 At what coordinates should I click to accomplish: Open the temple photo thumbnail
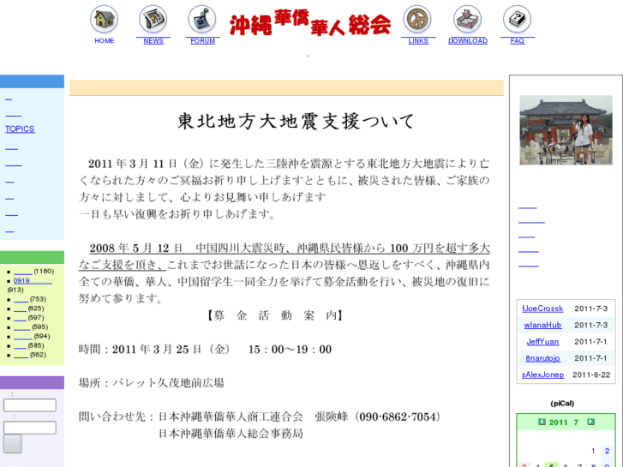pyautogui.click(x=566, y=130)
